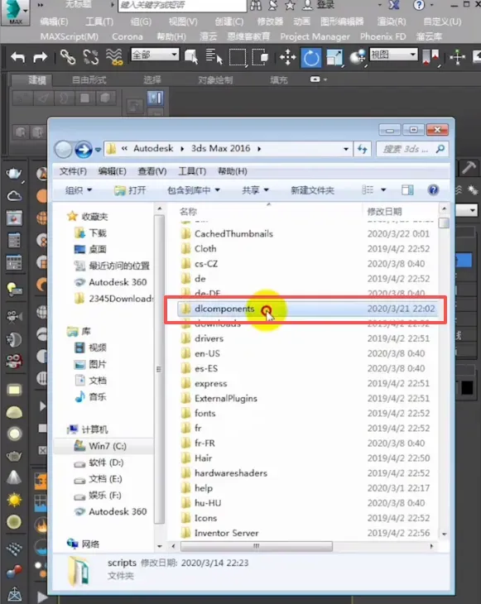Open the 文件(F) menu in Explorer
The height and width of the screenshot is (604, 481).
[73, 171]
